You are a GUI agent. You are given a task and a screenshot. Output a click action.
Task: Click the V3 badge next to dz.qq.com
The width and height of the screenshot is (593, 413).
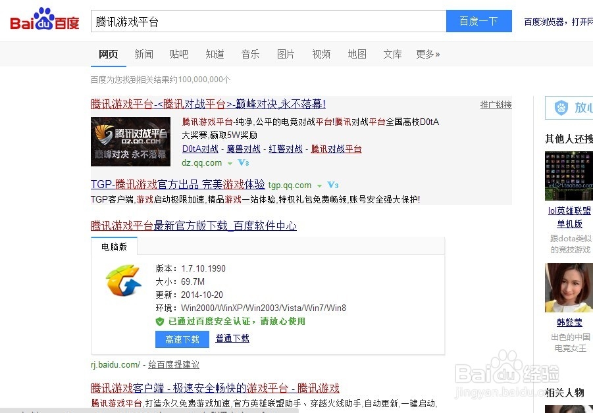[x=243, y=163]
